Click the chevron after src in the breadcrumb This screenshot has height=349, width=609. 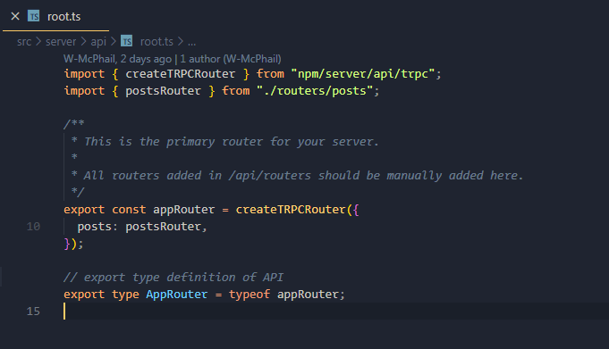coord(38,41)
